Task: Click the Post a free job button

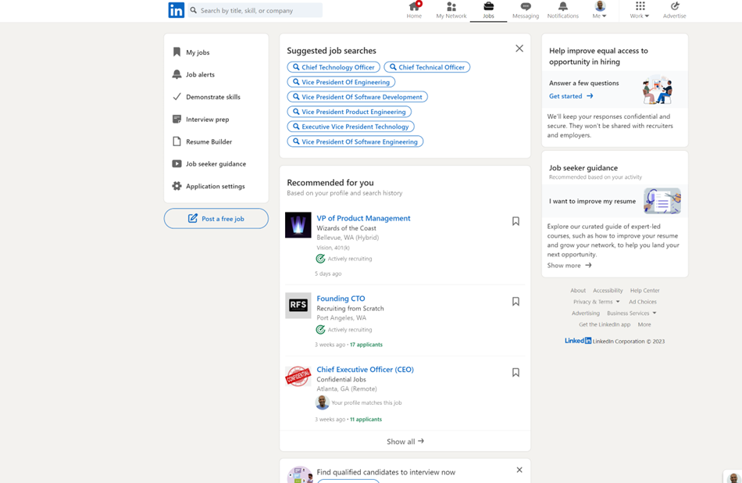Action: [216, 219]
